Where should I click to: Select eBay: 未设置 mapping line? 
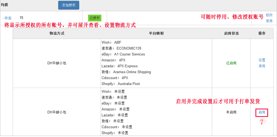[x=113, y=104]
